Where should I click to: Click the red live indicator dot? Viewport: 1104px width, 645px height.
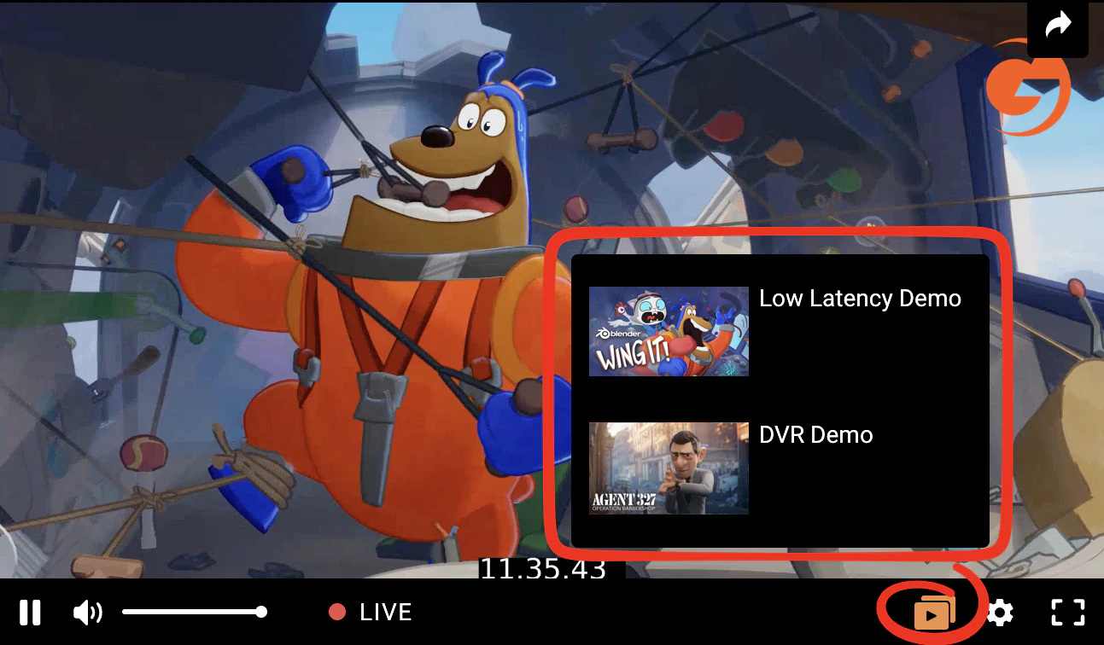click(x=337, y=611)
